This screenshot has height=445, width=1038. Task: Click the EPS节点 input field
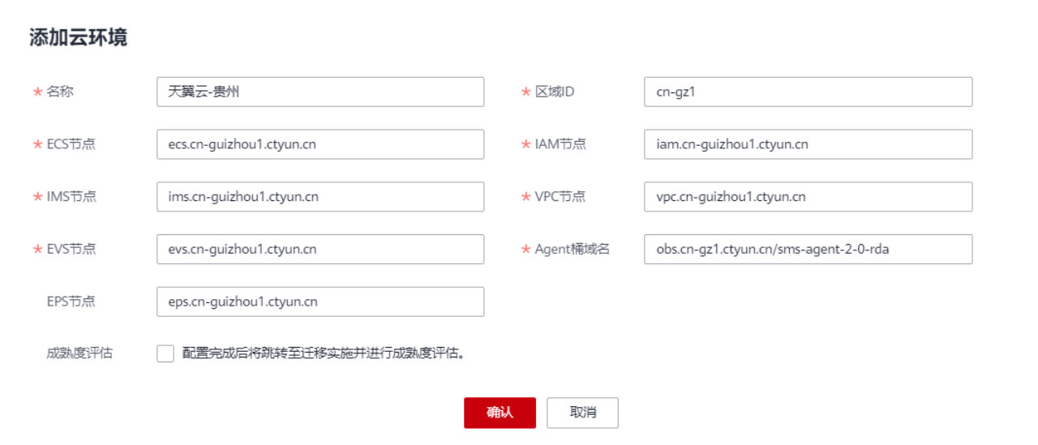coord(320,302)
